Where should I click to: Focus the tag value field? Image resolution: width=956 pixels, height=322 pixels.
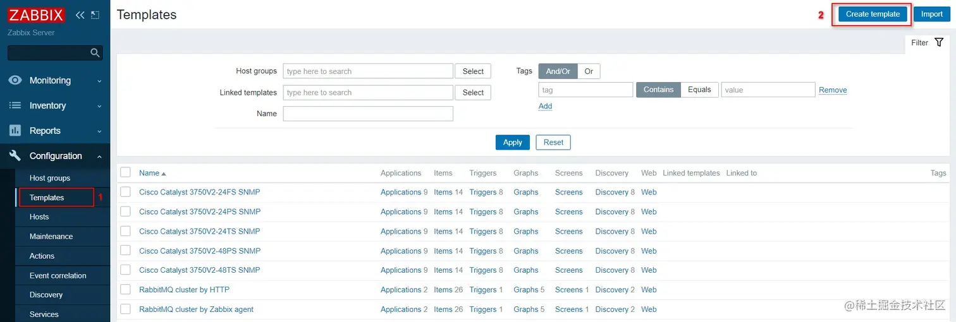click(x=768, y=90)
